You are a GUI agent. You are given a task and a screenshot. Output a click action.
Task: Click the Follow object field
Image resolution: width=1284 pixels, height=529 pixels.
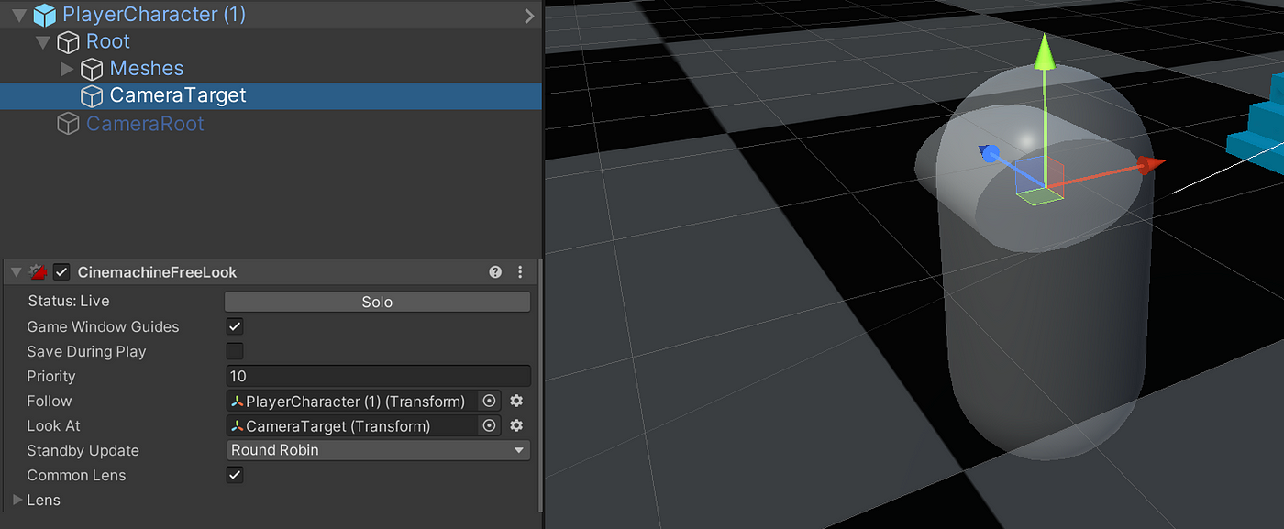(x=352, y=402)
